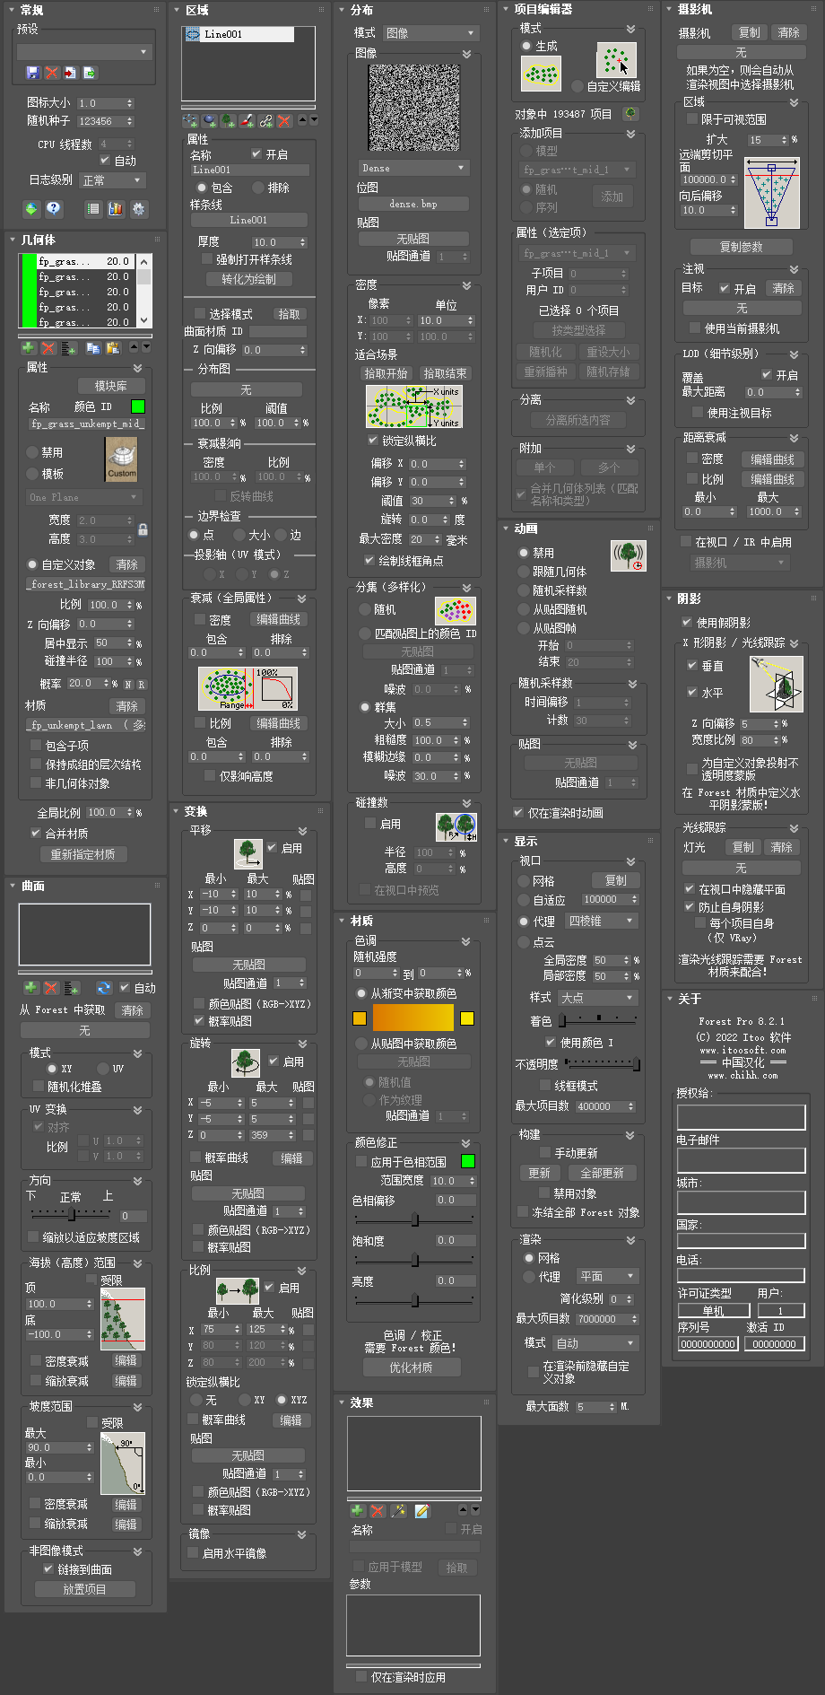This screenshot has width=825, height=1695.
Task: Click refresh icon next to 对象中 193487 项目
Action: coord(630,113)
